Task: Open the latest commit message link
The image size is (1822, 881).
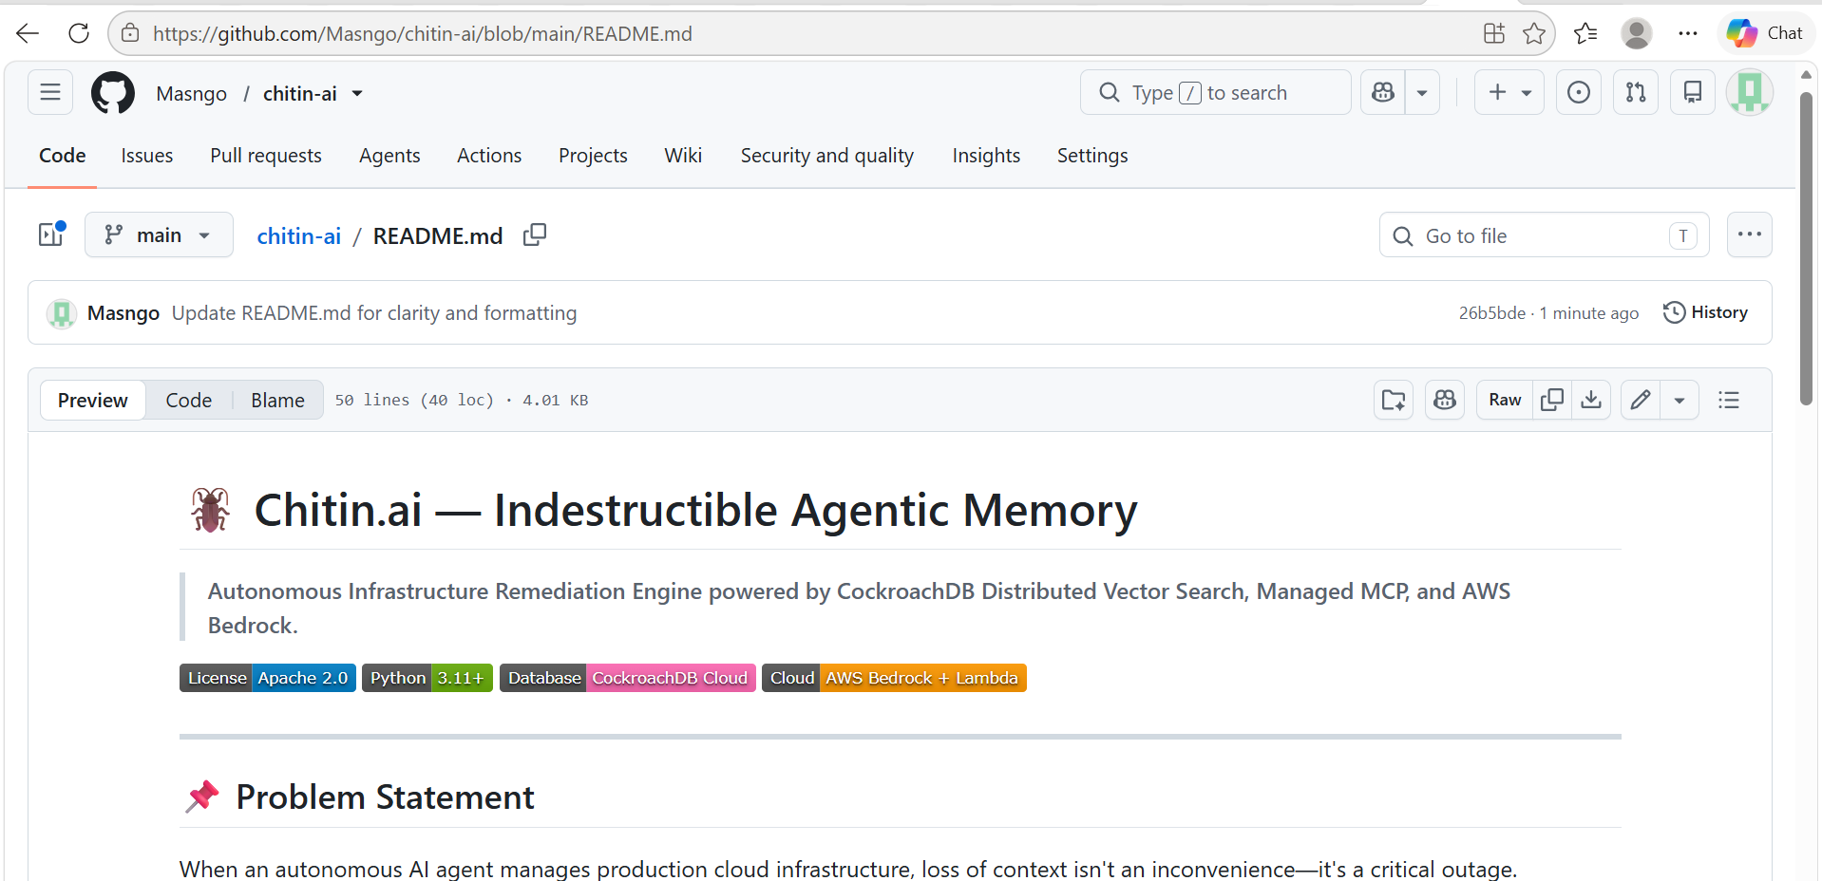Action: [x=374, y=313]
